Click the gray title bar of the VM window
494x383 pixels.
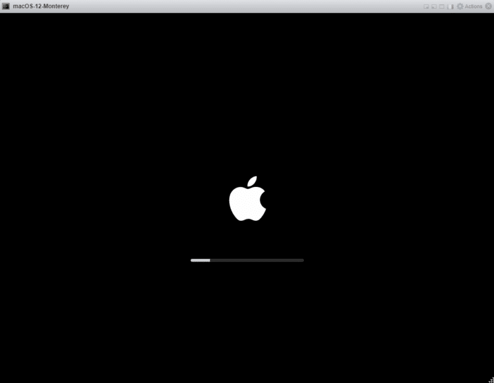pos(247,6)
